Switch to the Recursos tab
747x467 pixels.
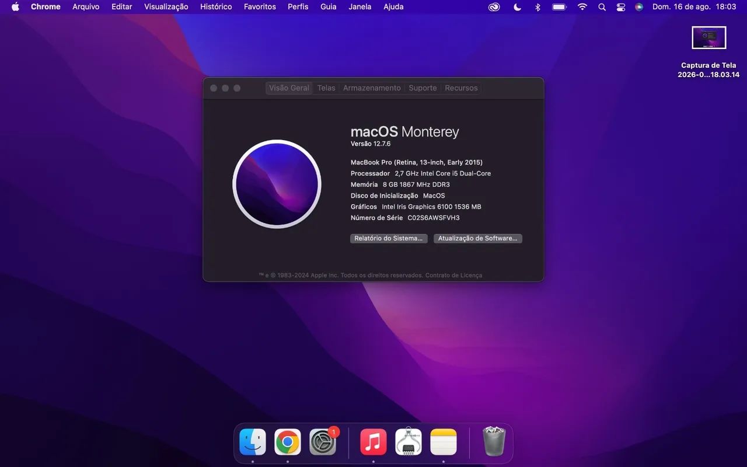click(461, 88)
